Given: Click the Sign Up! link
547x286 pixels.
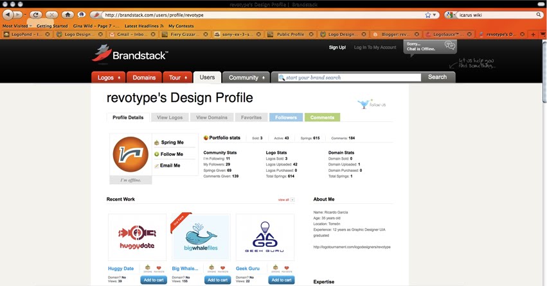Looking at the screenshot, I should point(337,47).
